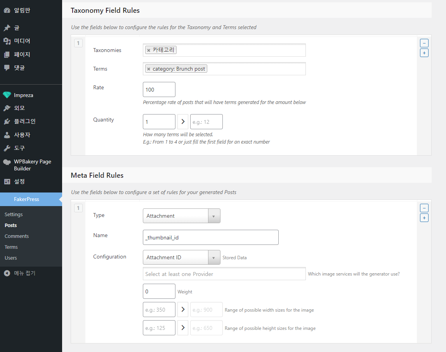Open FakerPress Settings submenu link

click(x=14, y=214)
